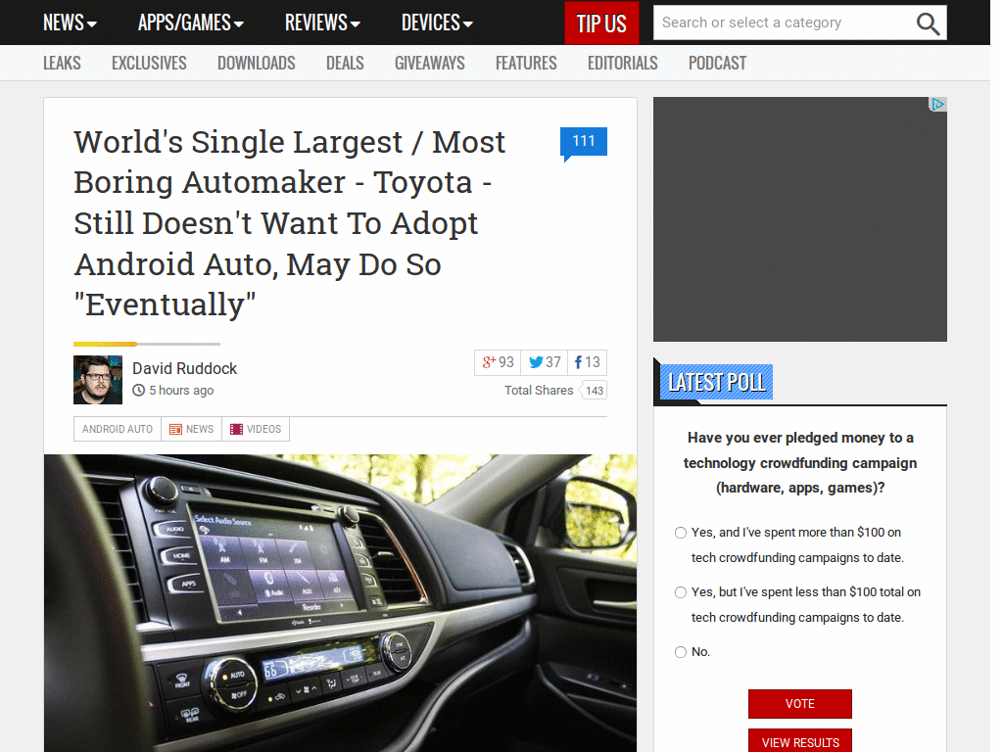
Task: Click the clock icon beside 5 hours ago
Action: coord(139,390)
